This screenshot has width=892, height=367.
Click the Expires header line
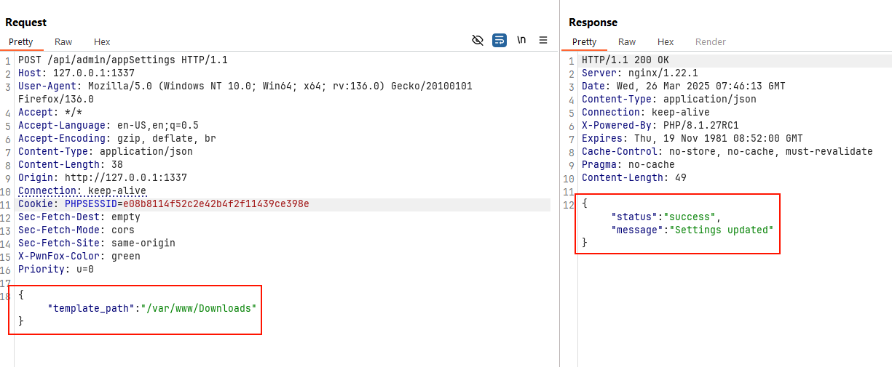pos(692,139)
